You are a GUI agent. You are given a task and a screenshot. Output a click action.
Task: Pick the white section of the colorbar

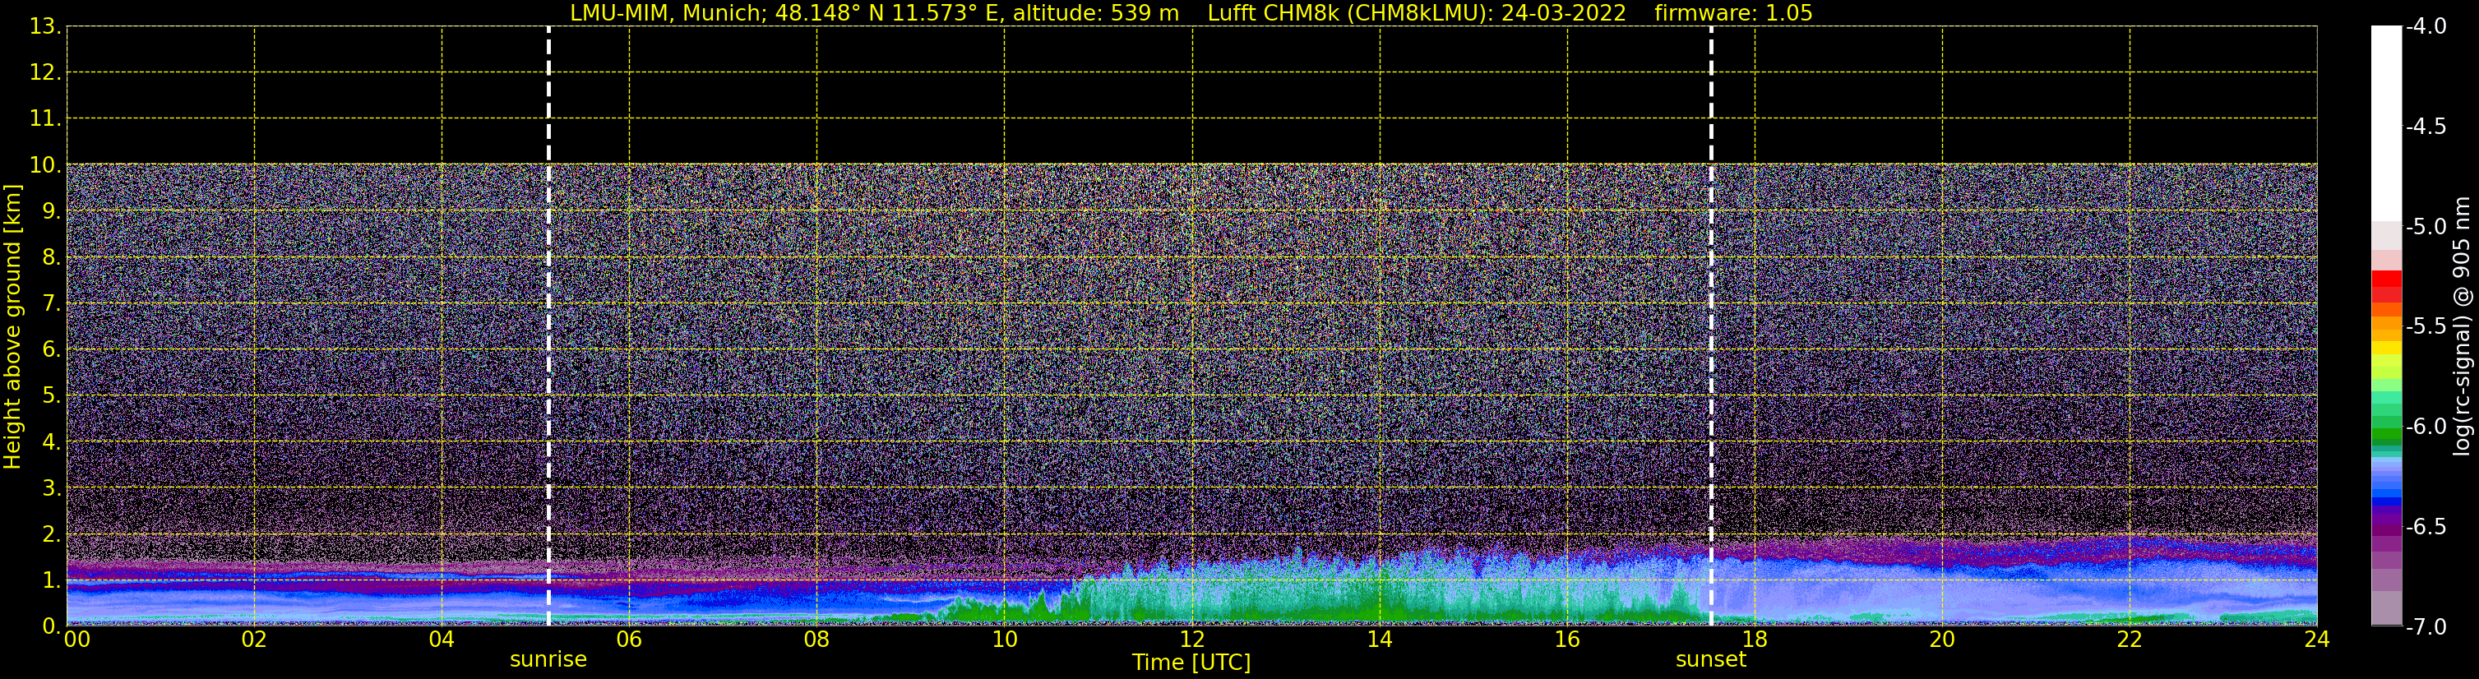click(x=2385, y=125)
